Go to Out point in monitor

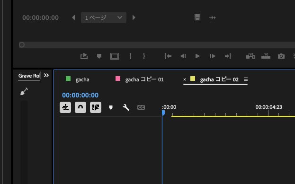point(228,56)
